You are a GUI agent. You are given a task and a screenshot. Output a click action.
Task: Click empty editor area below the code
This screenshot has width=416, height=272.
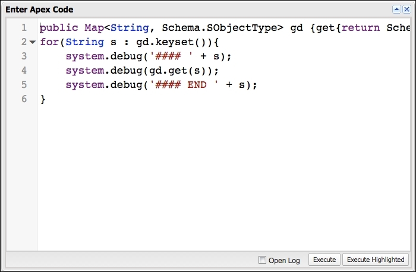(220, 178)
